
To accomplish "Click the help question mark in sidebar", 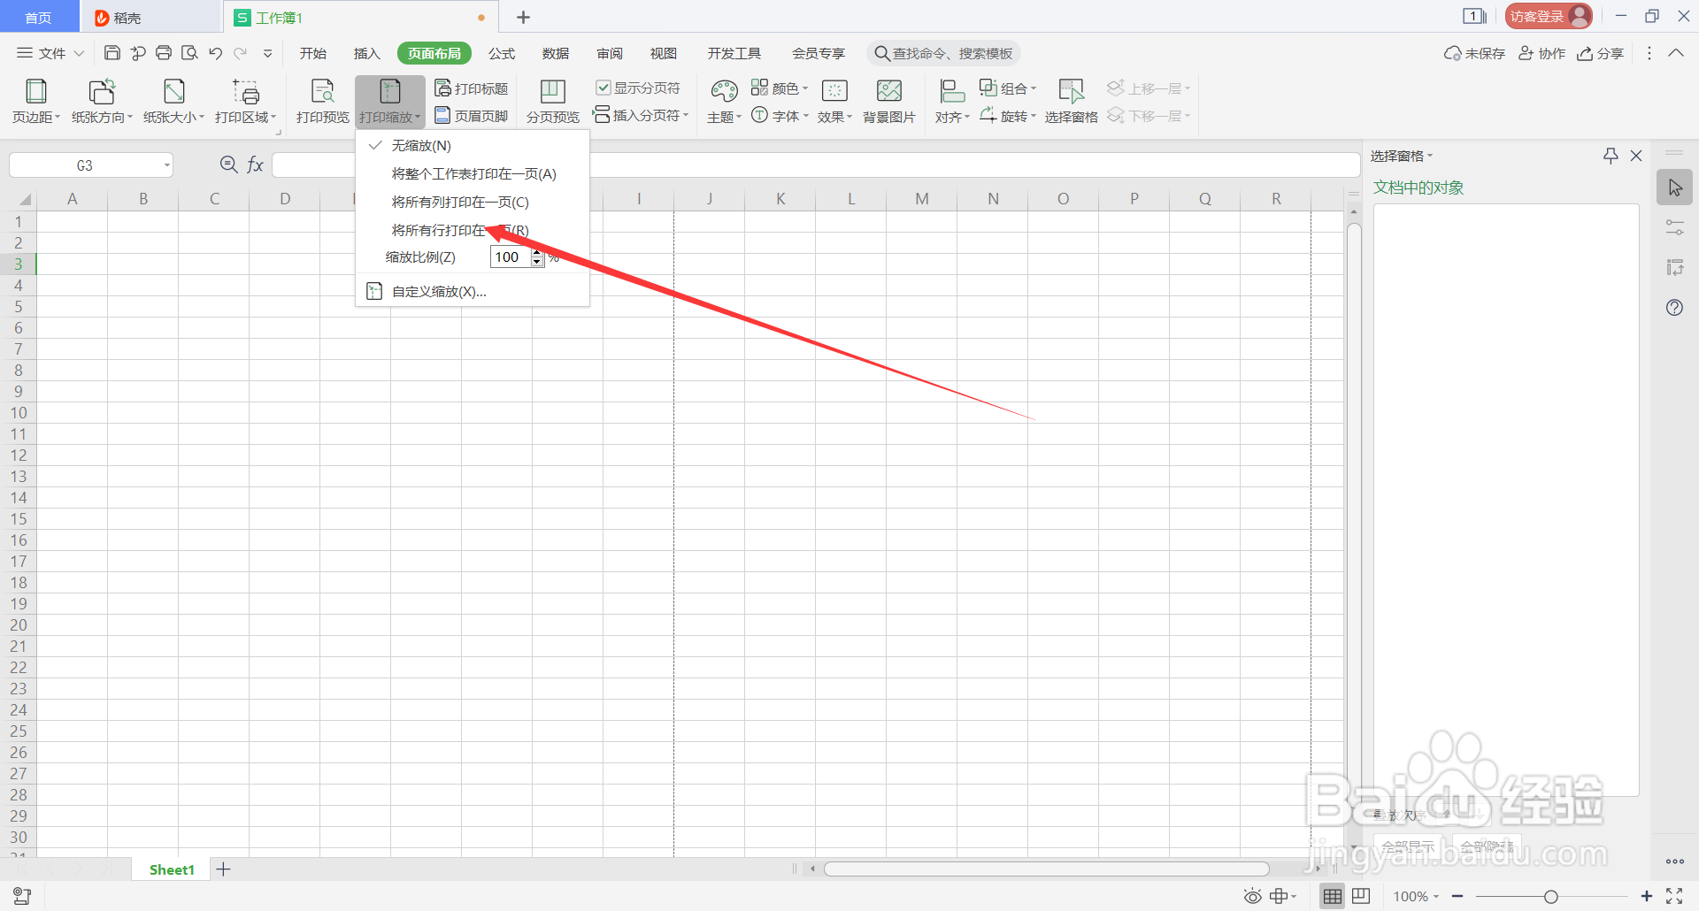I will (1674, 308).
